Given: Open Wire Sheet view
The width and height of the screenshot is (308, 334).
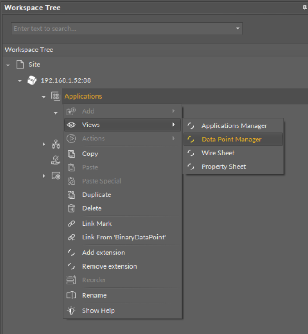Looking at the screenshot, I should click(x=218, y=153).
